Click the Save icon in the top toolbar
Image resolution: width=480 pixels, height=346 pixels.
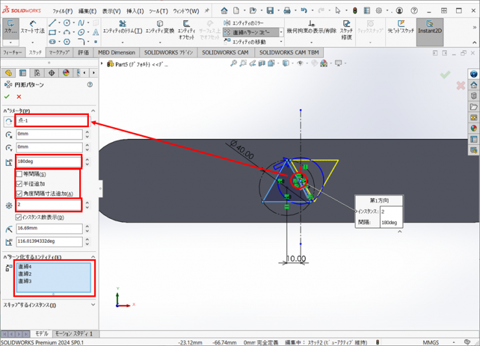coord(269,11)
